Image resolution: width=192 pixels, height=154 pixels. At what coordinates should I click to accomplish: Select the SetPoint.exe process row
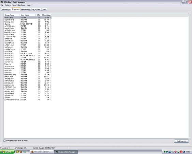click(x=28, y=81)
